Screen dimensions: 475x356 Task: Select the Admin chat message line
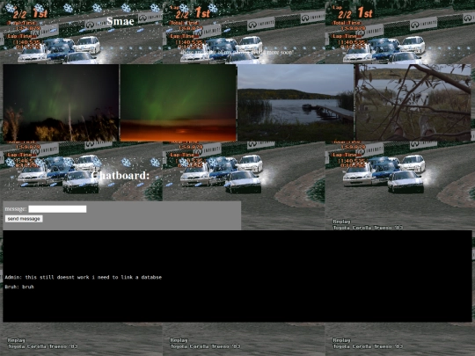click(x=84, y=277)
